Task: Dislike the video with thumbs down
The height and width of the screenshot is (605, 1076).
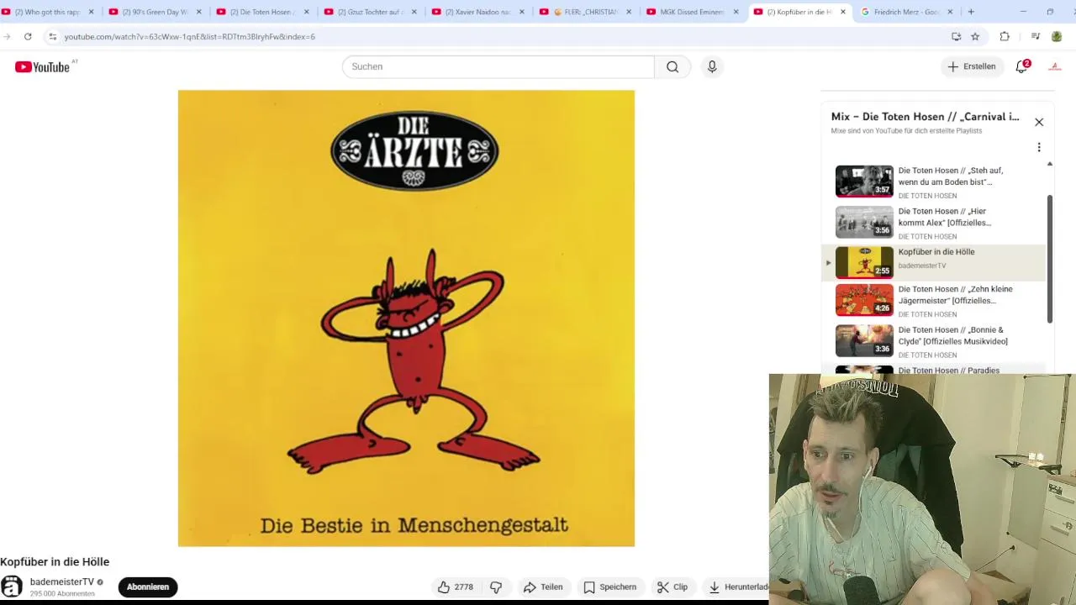Action: click(x=496, y=587)
